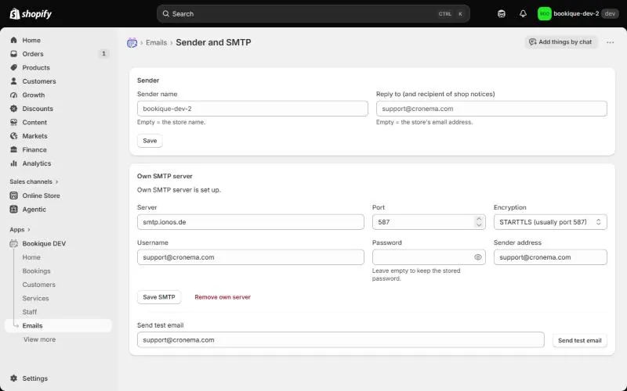Open Services under Bookique DEV
Viewport: 627px width, 391px height.
pyautogui.click(x=35, y=299)
